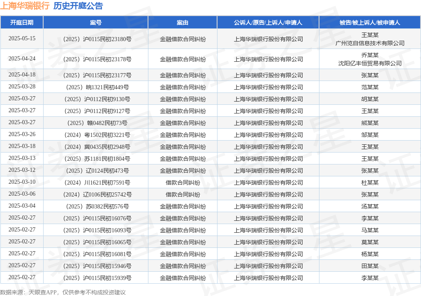421x296 pixels.
Task: Click plaintiff 上海华瑞银行股份有限公司 in 2025-05-15 row
Action: (268, 39)
